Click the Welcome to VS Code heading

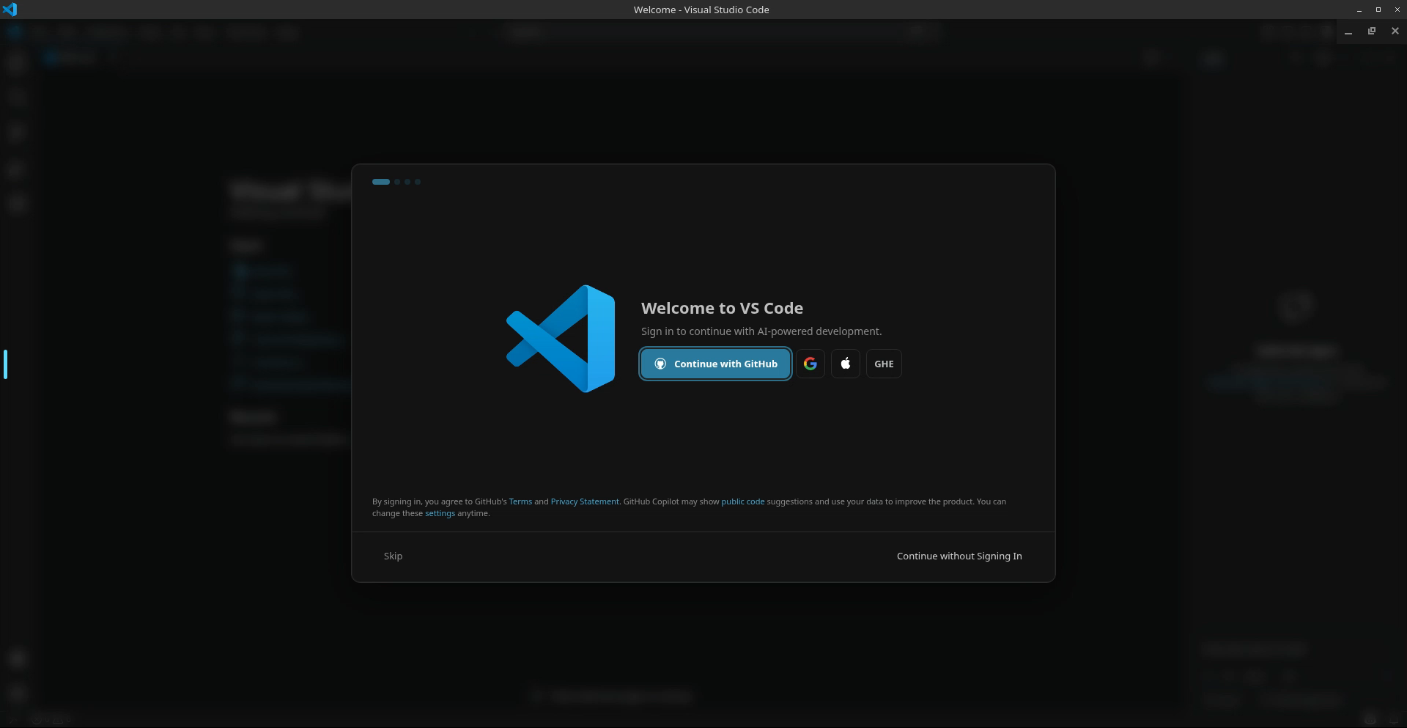coord(722,308)
